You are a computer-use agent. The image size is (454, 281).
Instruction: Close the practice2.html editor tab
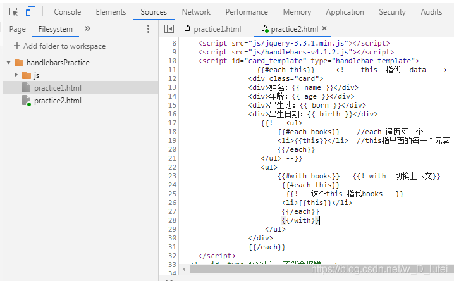tap(324, 28)
